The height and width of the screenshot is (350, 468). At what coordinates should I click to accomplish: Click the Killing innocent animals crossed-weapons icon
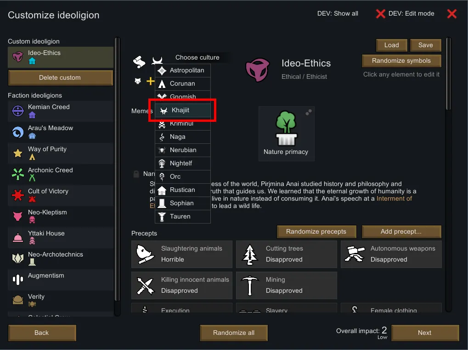(x=144, y=285)
